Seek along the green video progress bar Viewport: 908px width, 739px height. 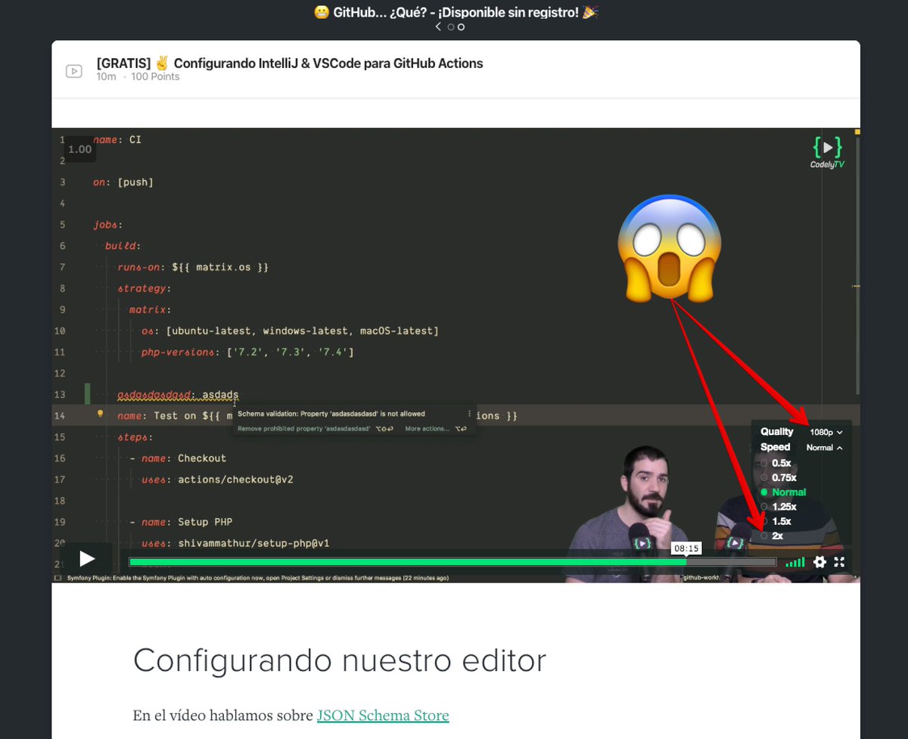pyautogui.click(x=452, y=562)
